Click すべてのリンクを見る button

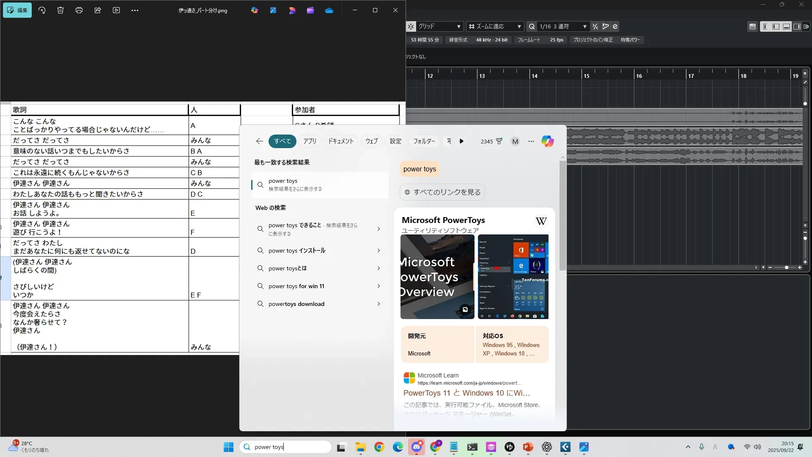442,192
